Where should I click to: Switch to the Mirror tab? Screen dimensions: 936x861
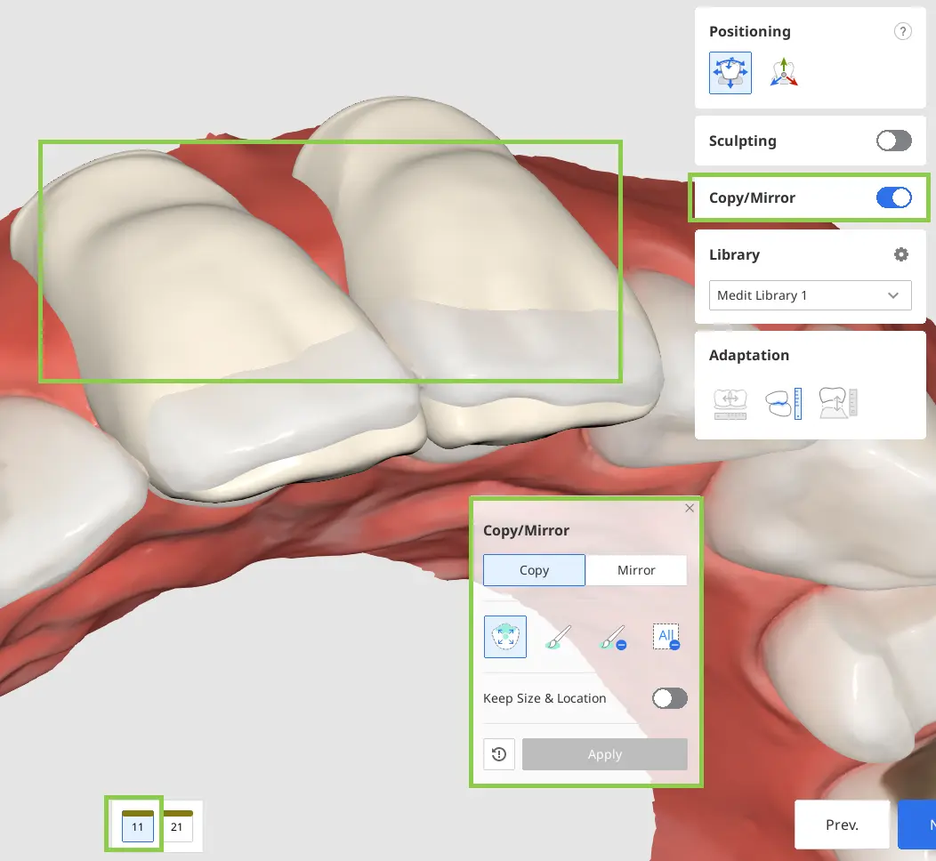pyautogui.click(x=636, y=570)
